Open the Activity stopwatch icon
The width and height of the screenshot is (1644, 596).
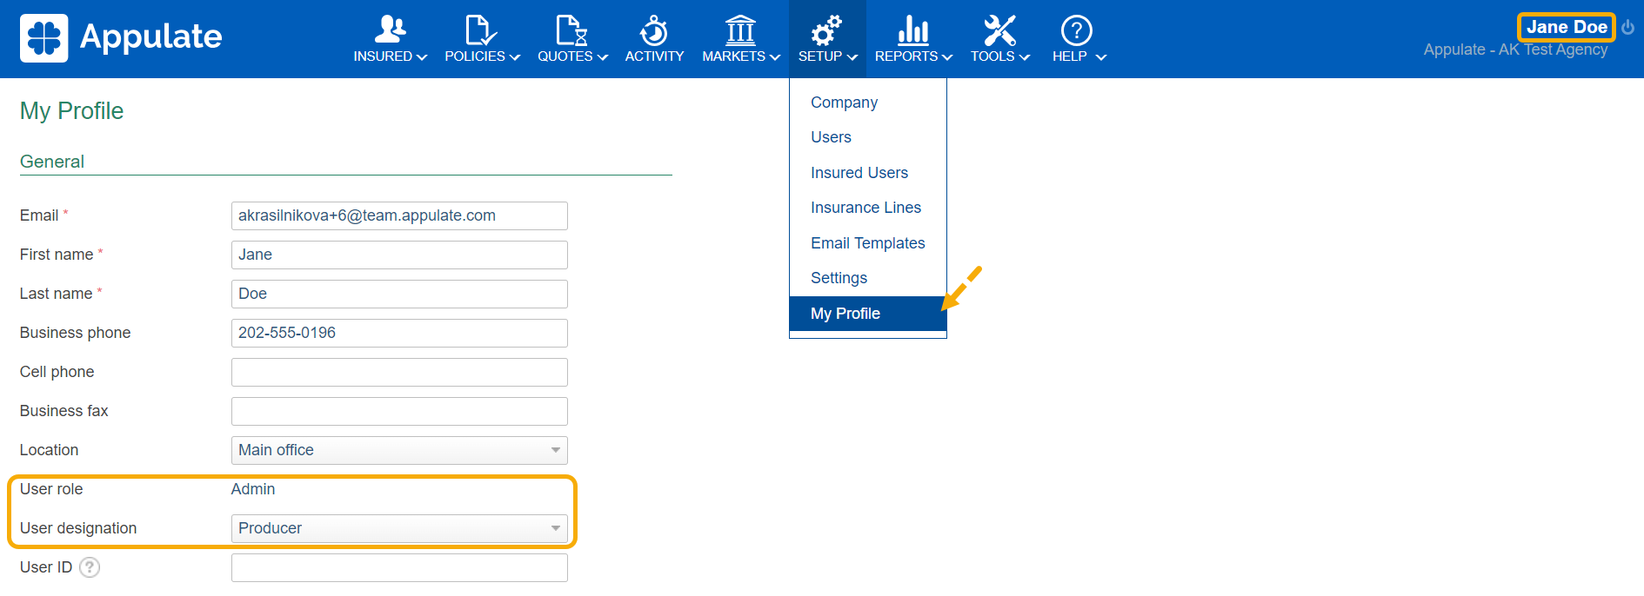coord(654,30)
